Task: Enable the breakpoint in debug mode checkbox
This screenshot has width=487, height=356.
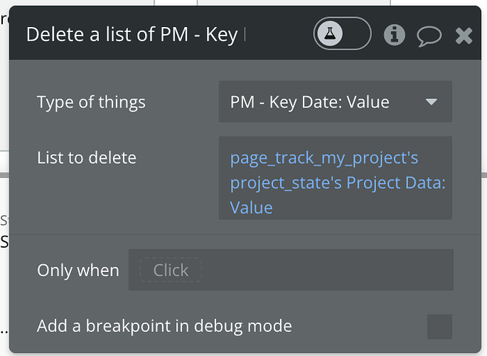Action: point(439,326)
